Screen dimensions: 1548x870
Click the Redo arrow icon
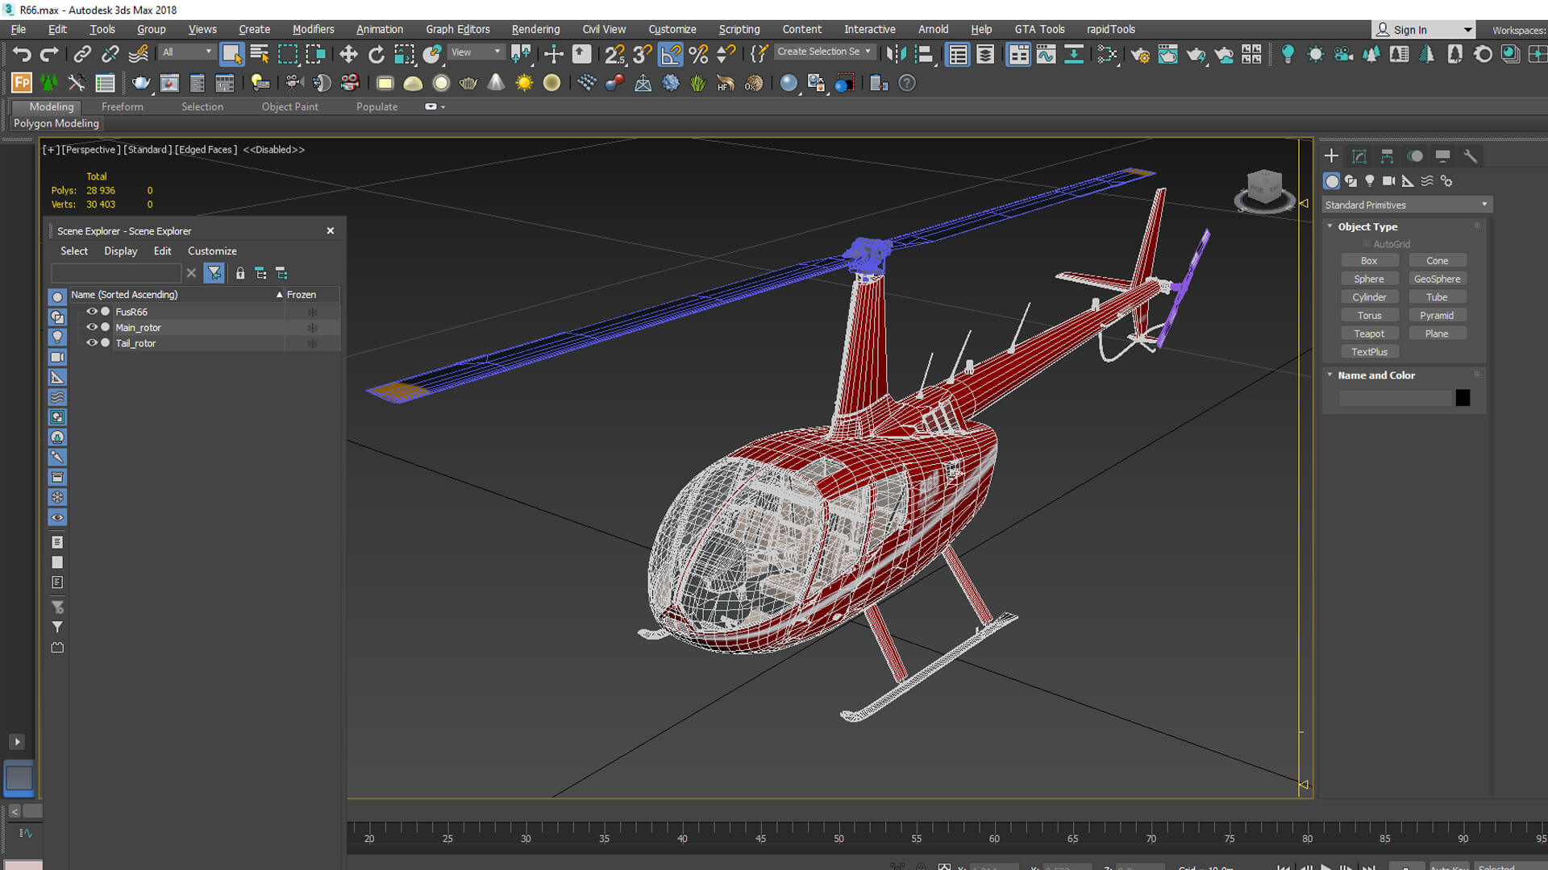pos(49,54)
